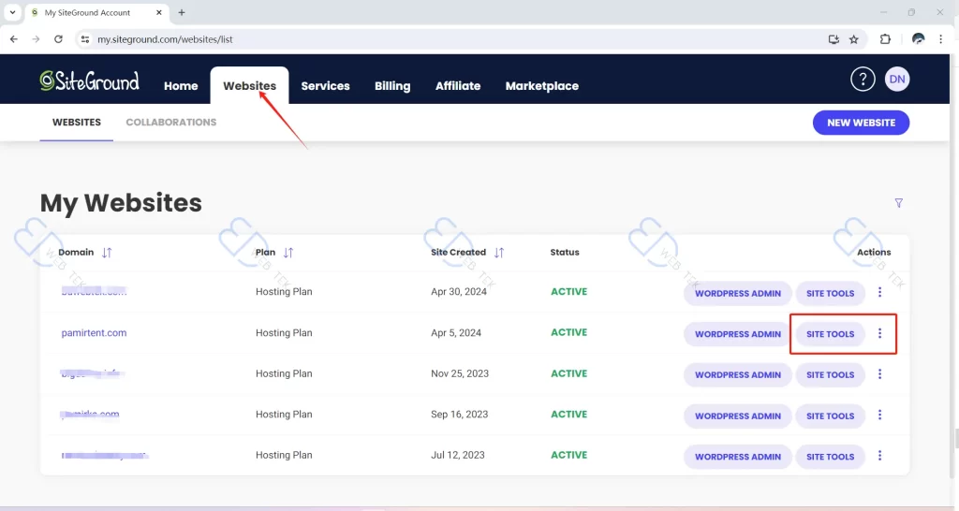Click the NEW WEBSITE button
This screenshot has height=511, width=959.
click(x=861, y=123)
